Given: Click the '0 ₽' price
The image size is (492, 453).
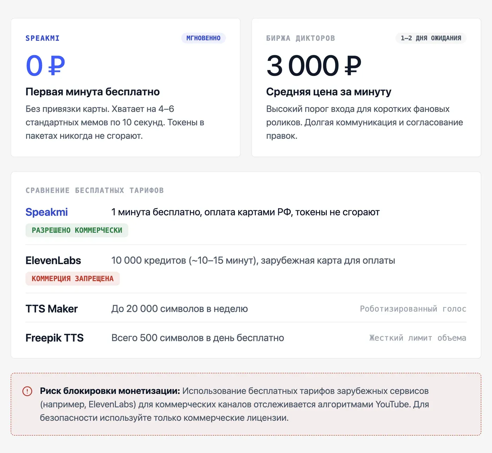Looking at the screenshot, I should point(45,66).
